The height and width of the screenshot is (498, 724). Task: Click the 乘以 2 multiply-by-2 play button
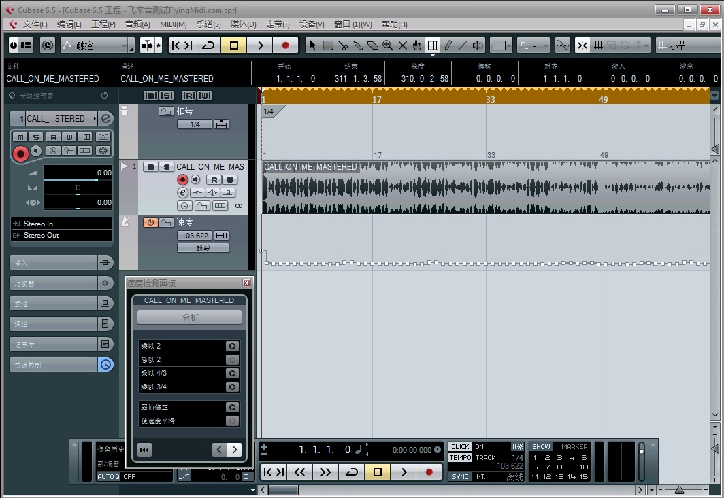click(x=232, y=346)
